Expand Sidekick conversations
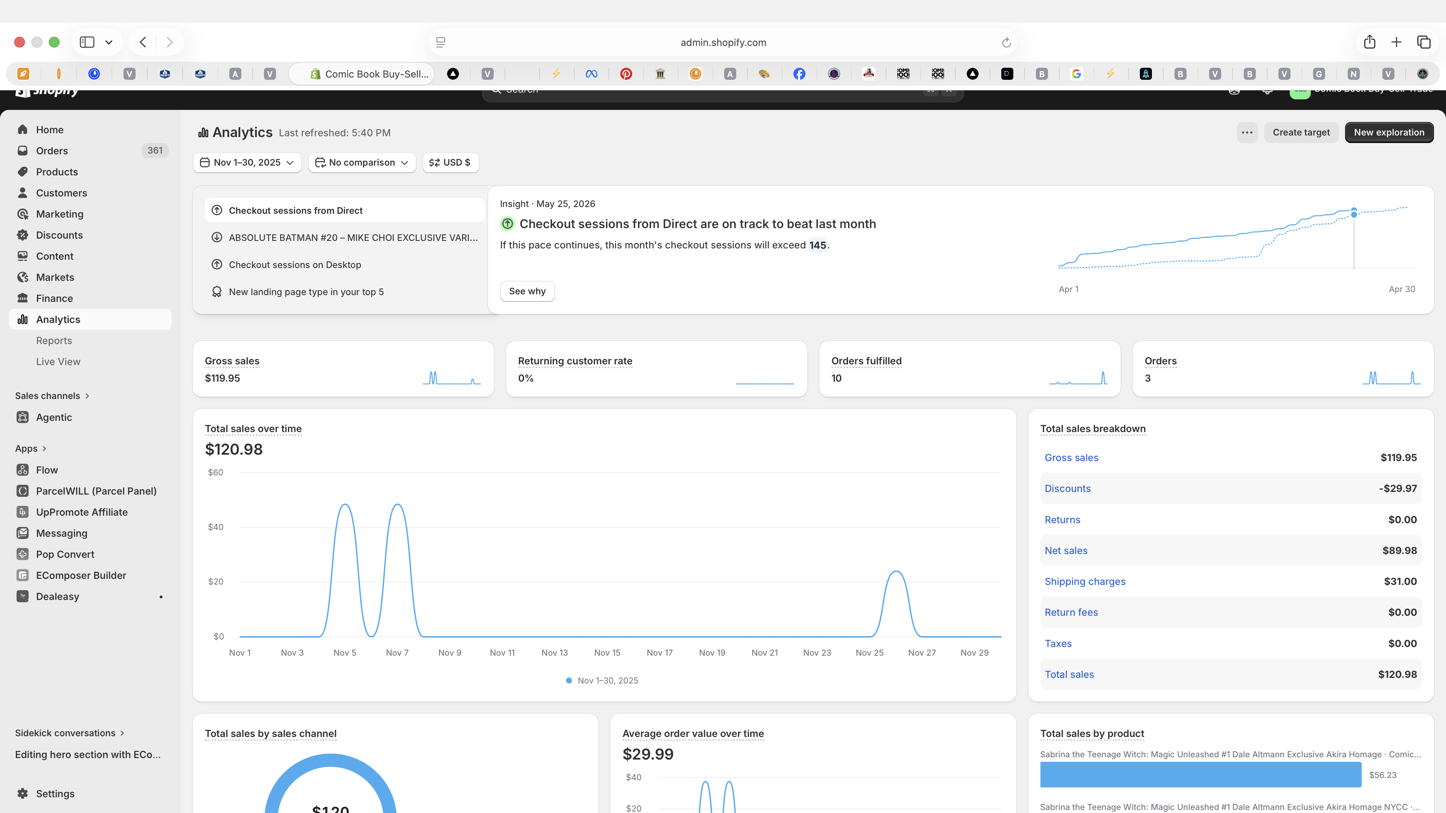The width and height of the screenshot is (1446, 813). (70, 733)
